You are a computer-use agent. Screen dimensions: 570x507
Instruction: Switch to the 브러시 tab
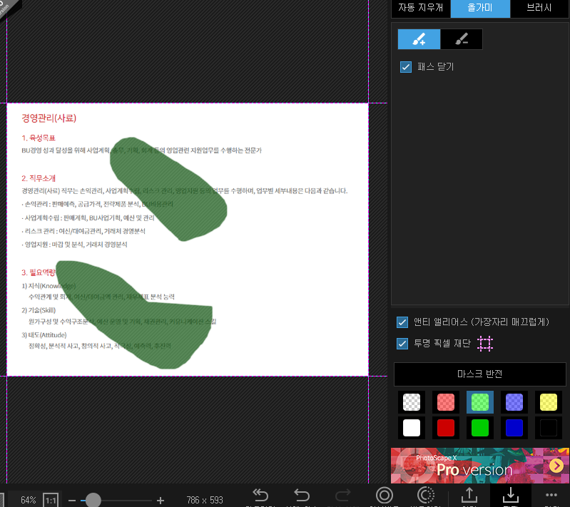pos(539,8)
